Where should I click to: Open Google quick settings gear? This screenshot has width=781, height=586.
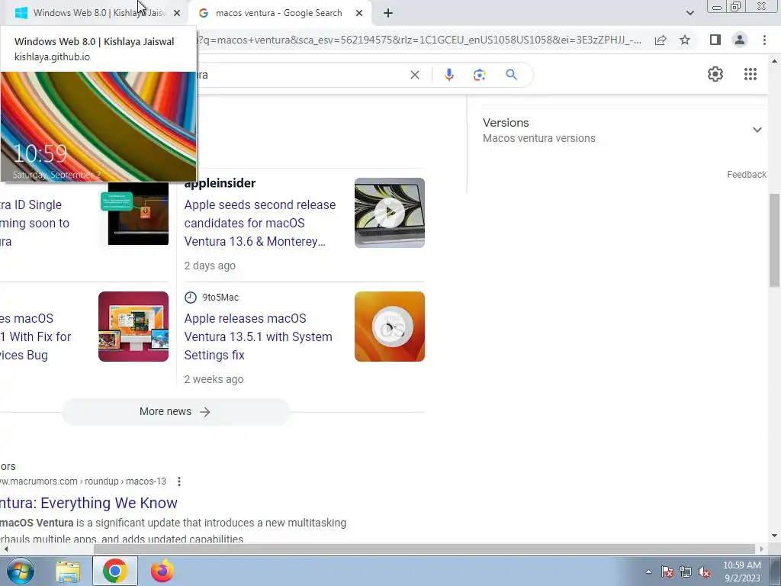point(715,74)
